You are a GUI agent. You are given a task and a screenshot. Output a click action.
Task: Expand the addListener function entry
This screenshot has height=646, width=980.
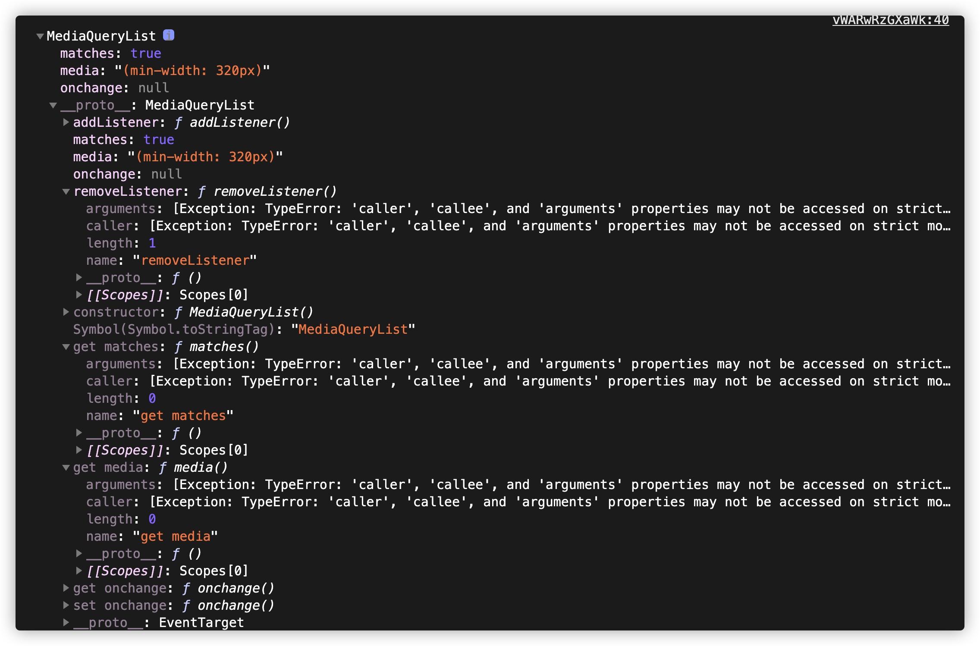point(66,122)
